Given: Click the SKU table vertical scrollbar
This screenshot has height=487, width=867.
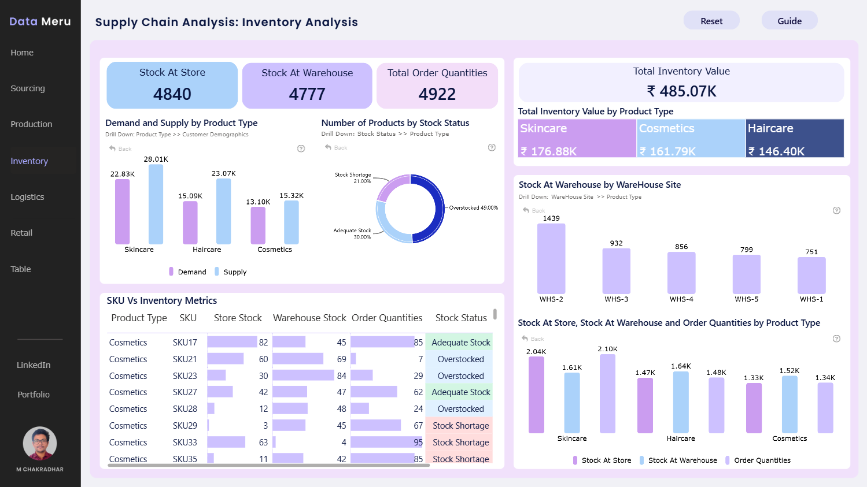Looking at the screenshot, I should coord(495,315).
